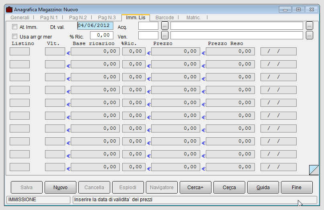Click the ellipsis button after the Acq. description

(x=310, y=26)
